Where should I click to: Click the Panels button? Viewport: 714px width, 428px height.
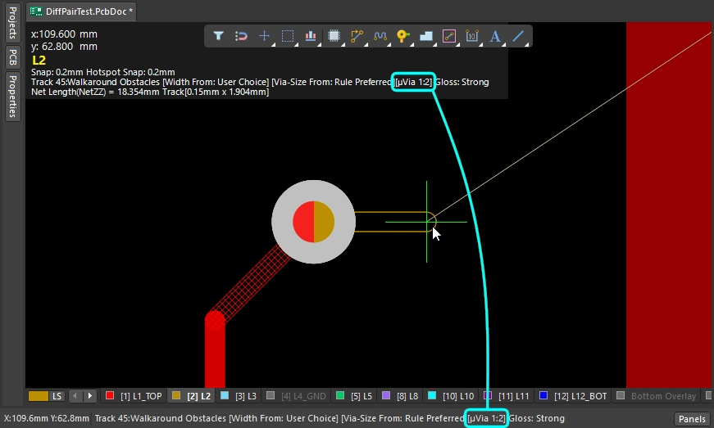click(x=691, y=419)
